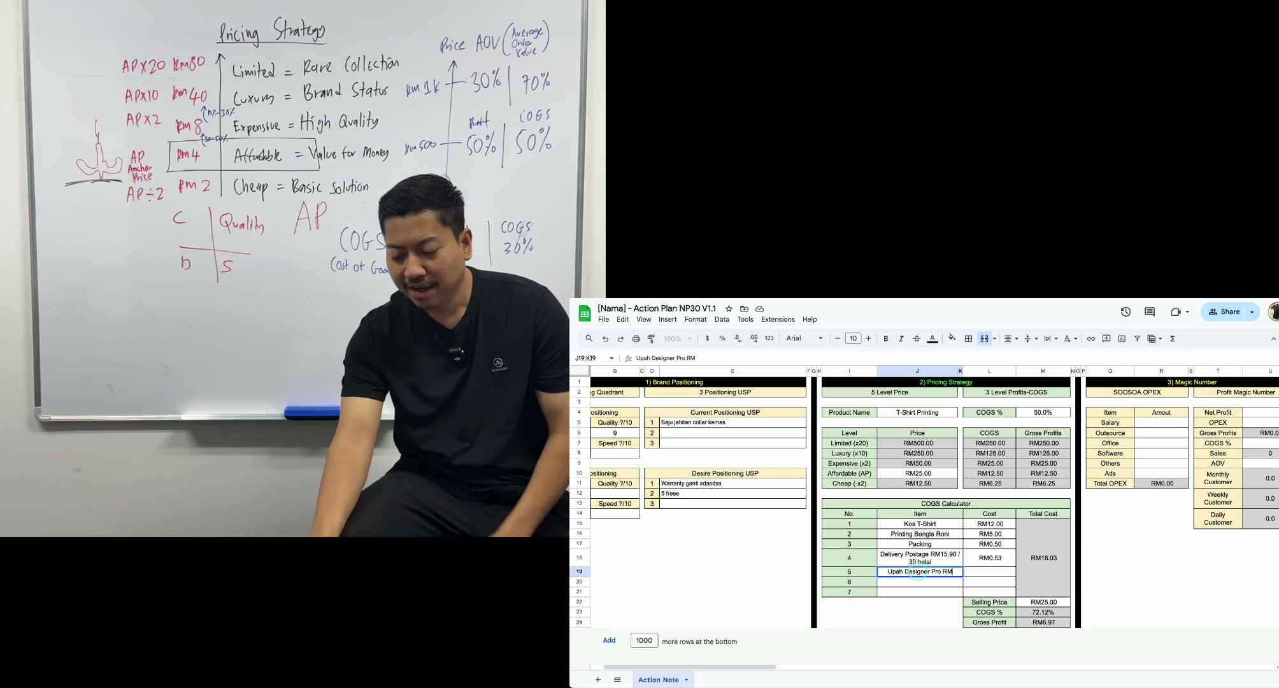Expand the name box J19:K19 dropdown

tap(611, 358)
